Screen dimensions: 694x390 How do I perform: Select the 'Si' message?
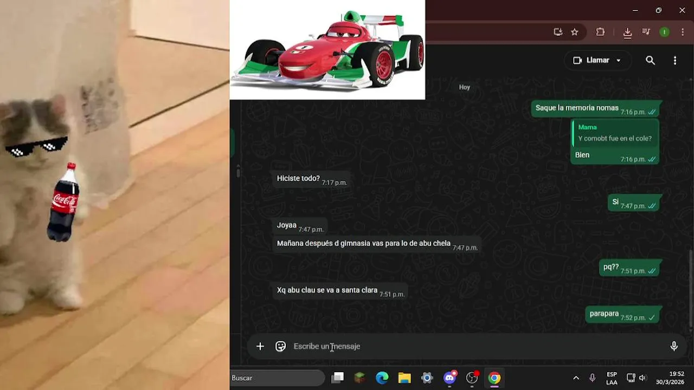(634, 202)
